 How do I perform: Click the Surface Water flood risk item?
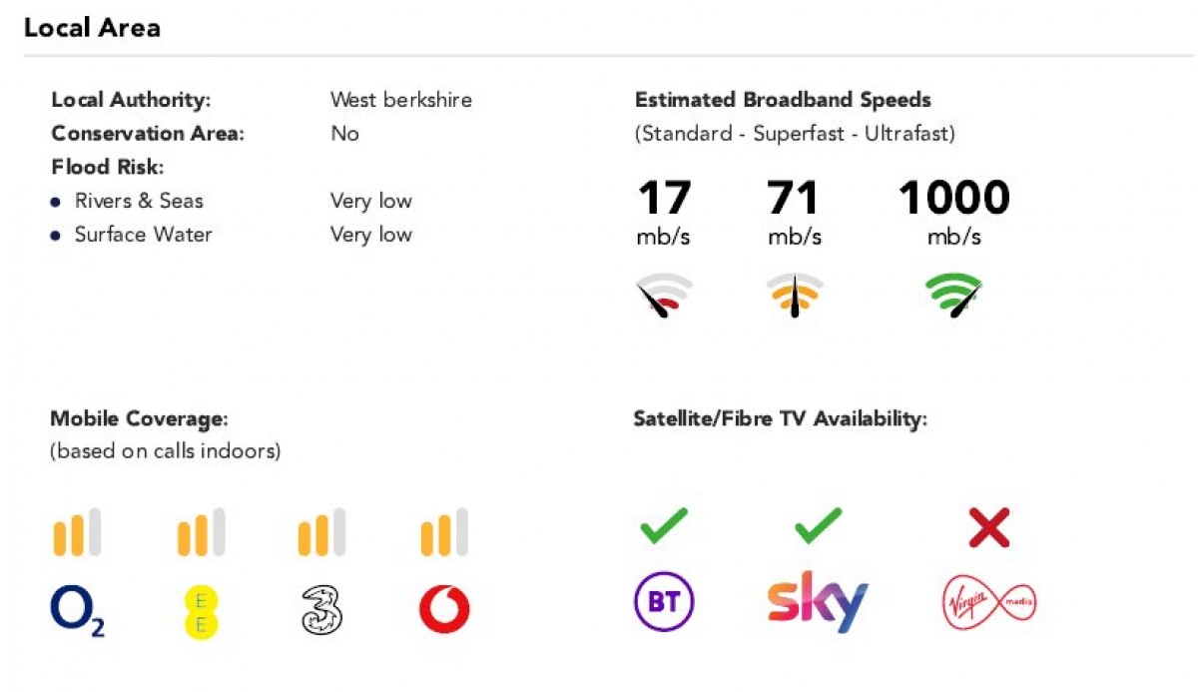(x=143, y=235)
